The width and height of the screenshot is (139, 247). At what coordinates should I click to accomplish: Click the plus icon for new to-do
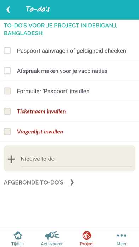[11, 159]
